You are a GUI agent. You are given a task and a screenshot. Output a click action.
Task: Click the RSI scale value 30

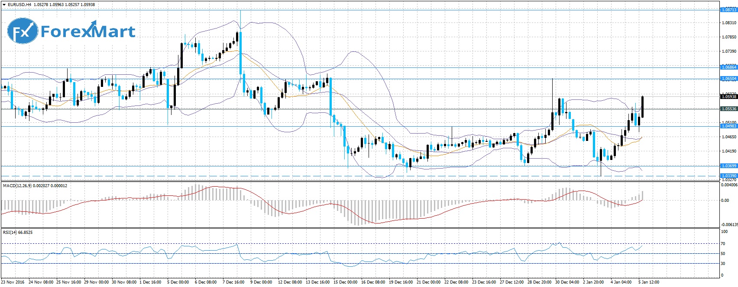pos(723,264)
